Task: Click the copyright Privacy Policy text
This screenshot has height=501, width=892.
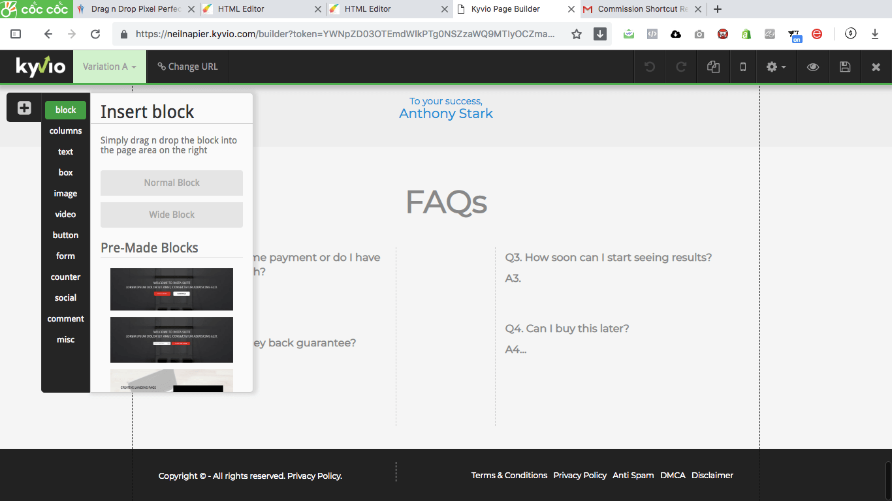Action: tap(315, 476)
